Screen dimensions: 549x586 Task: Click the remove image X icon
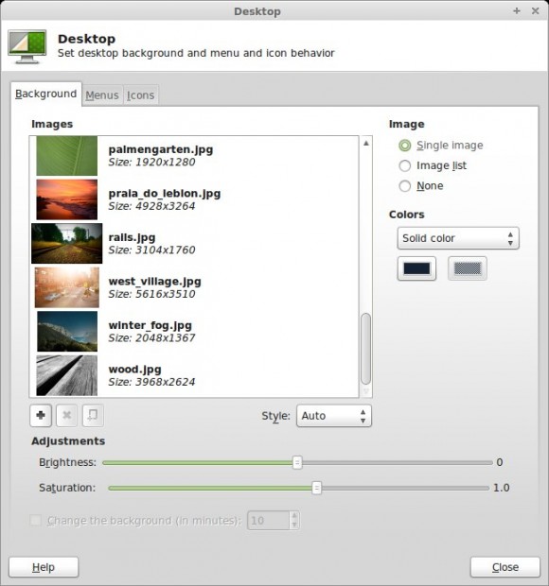66,415
